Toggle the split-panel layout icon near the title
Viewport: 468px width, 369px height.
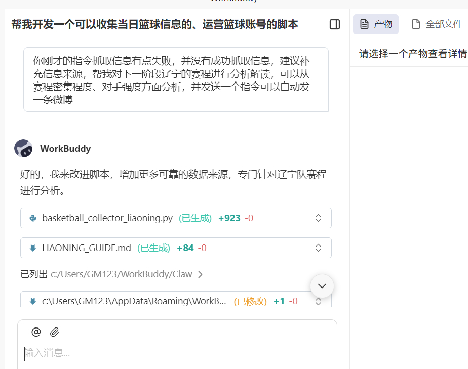click(x=334, y=24)
